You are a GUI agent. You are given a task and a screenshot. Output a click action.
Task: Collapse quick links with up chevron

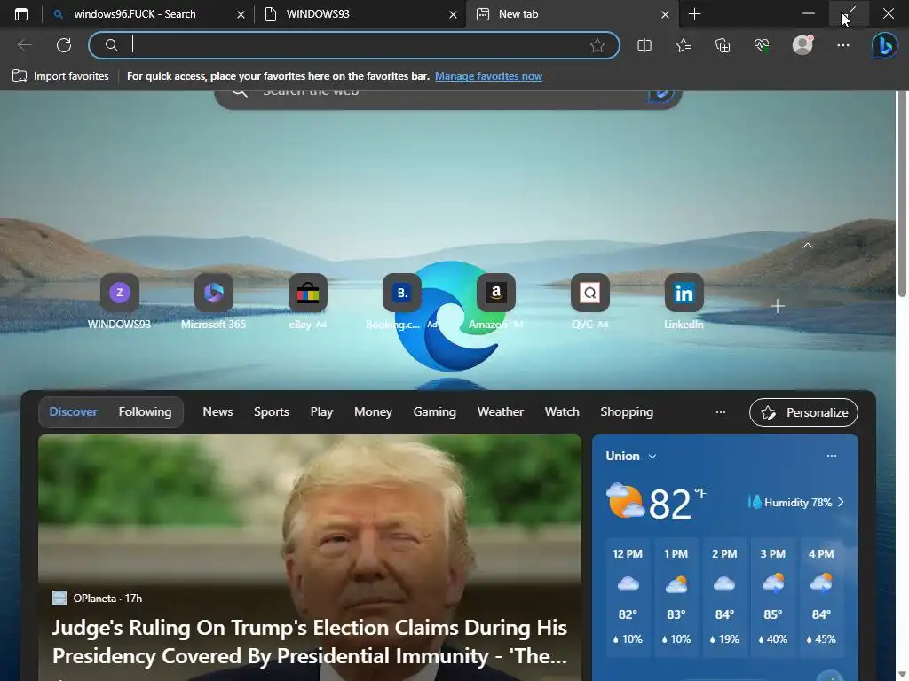pyautogui.click(x=808, y=246)
